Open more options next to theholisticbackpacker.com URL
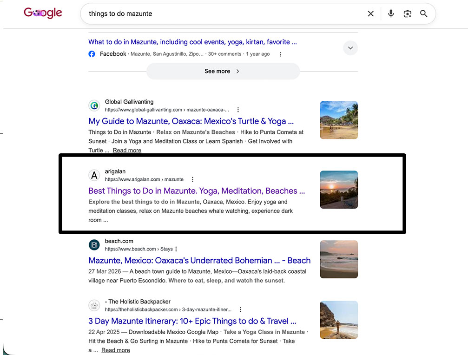Viewport: 468px width, 355px height. pos(240,309)
